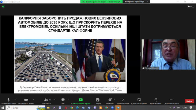Open the Сводка summary tool
Screen dimensions: 196x110
(x=98, y=101)
